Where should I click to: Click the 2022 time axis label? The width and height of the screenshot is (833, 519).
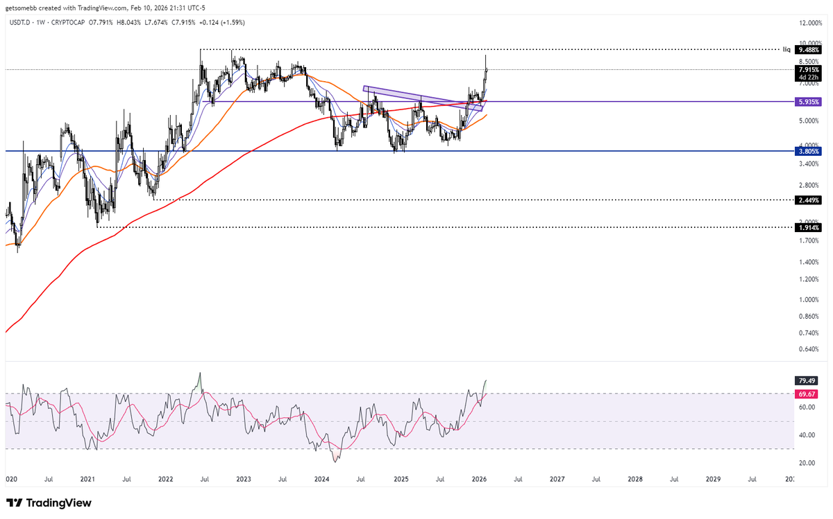pyautogui.click(x=165, y=479)
